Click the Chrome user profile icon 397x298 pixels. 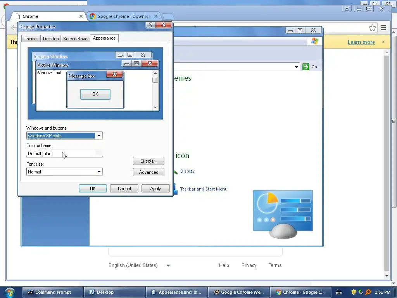pos(347,9)
